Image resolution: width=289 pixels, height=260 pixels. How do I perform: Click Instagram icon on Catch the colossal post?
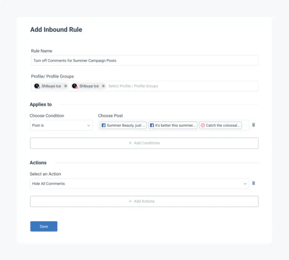point(203,125)
